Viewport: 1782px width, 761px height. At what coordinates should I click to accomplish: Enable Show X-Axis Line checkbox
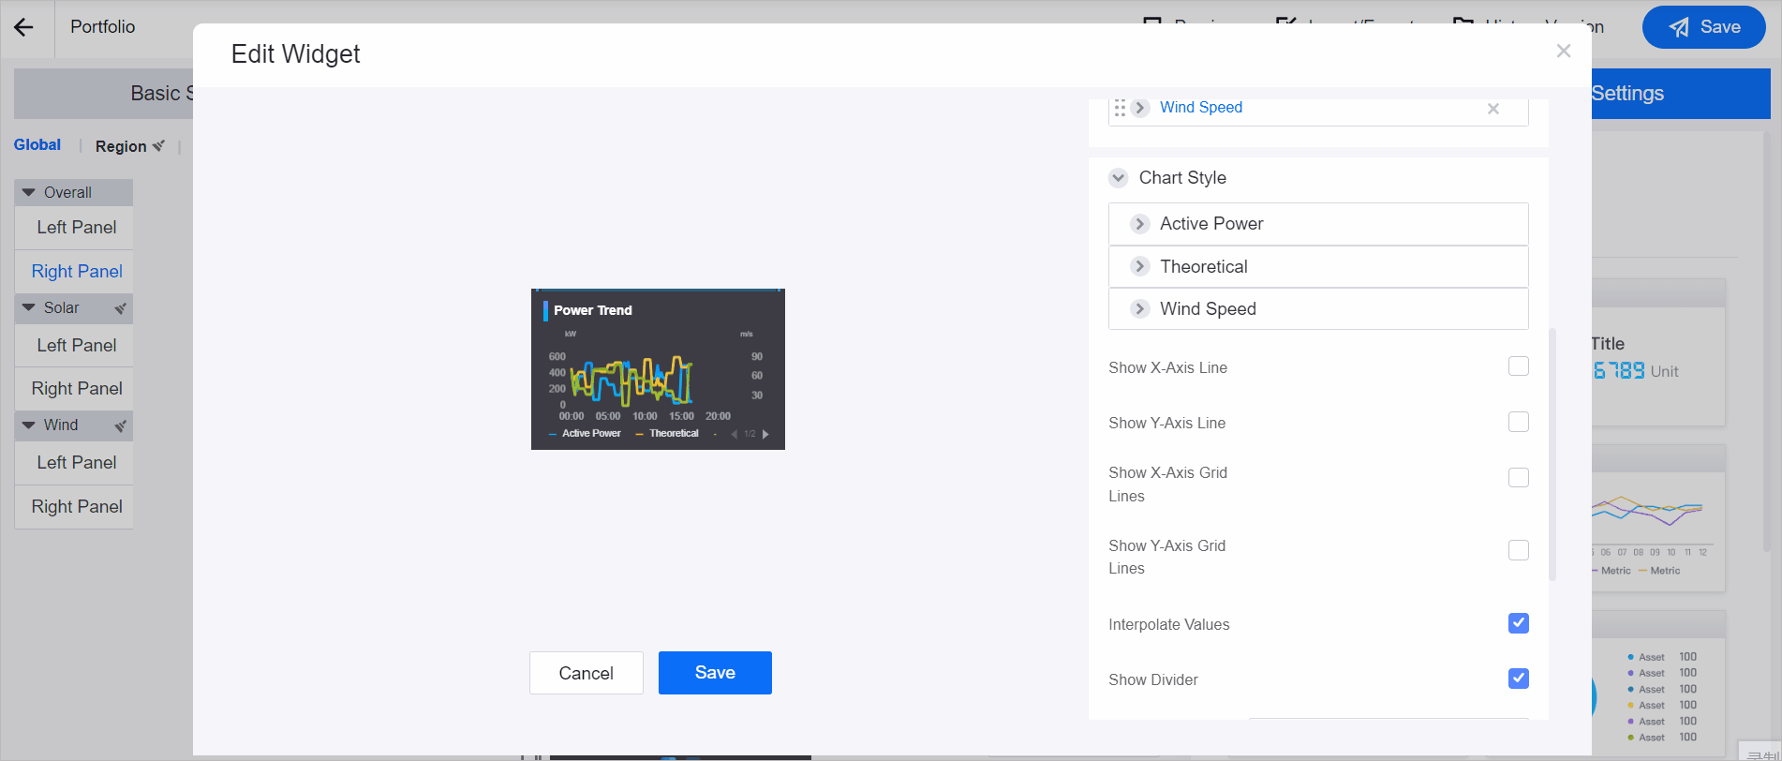pyautogui.click(x=1518, y=366)
